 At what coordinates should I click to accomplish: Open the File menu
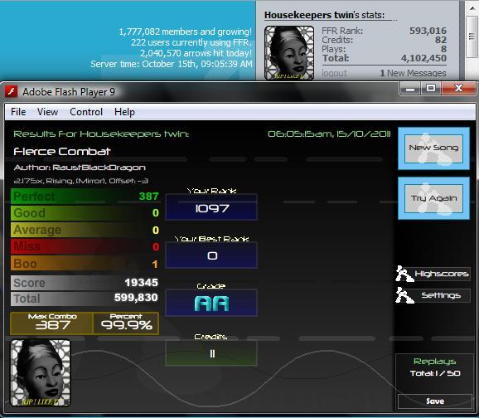coord(18,112)
